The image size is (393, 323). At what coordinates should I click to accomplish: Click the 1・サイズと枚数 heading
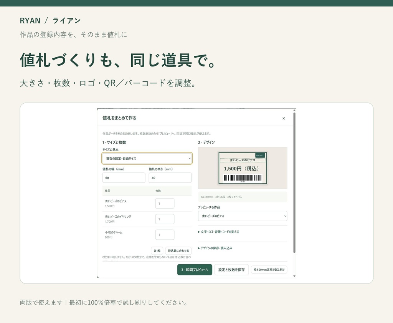[x=114, y=142]
